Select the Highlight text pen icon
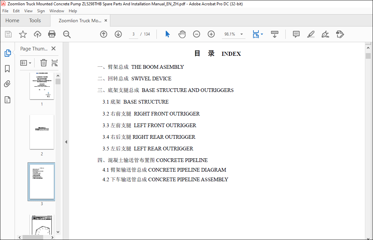The image size is (373, 240). 311,34
